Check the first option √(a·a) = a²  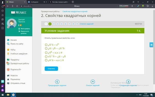46,45
